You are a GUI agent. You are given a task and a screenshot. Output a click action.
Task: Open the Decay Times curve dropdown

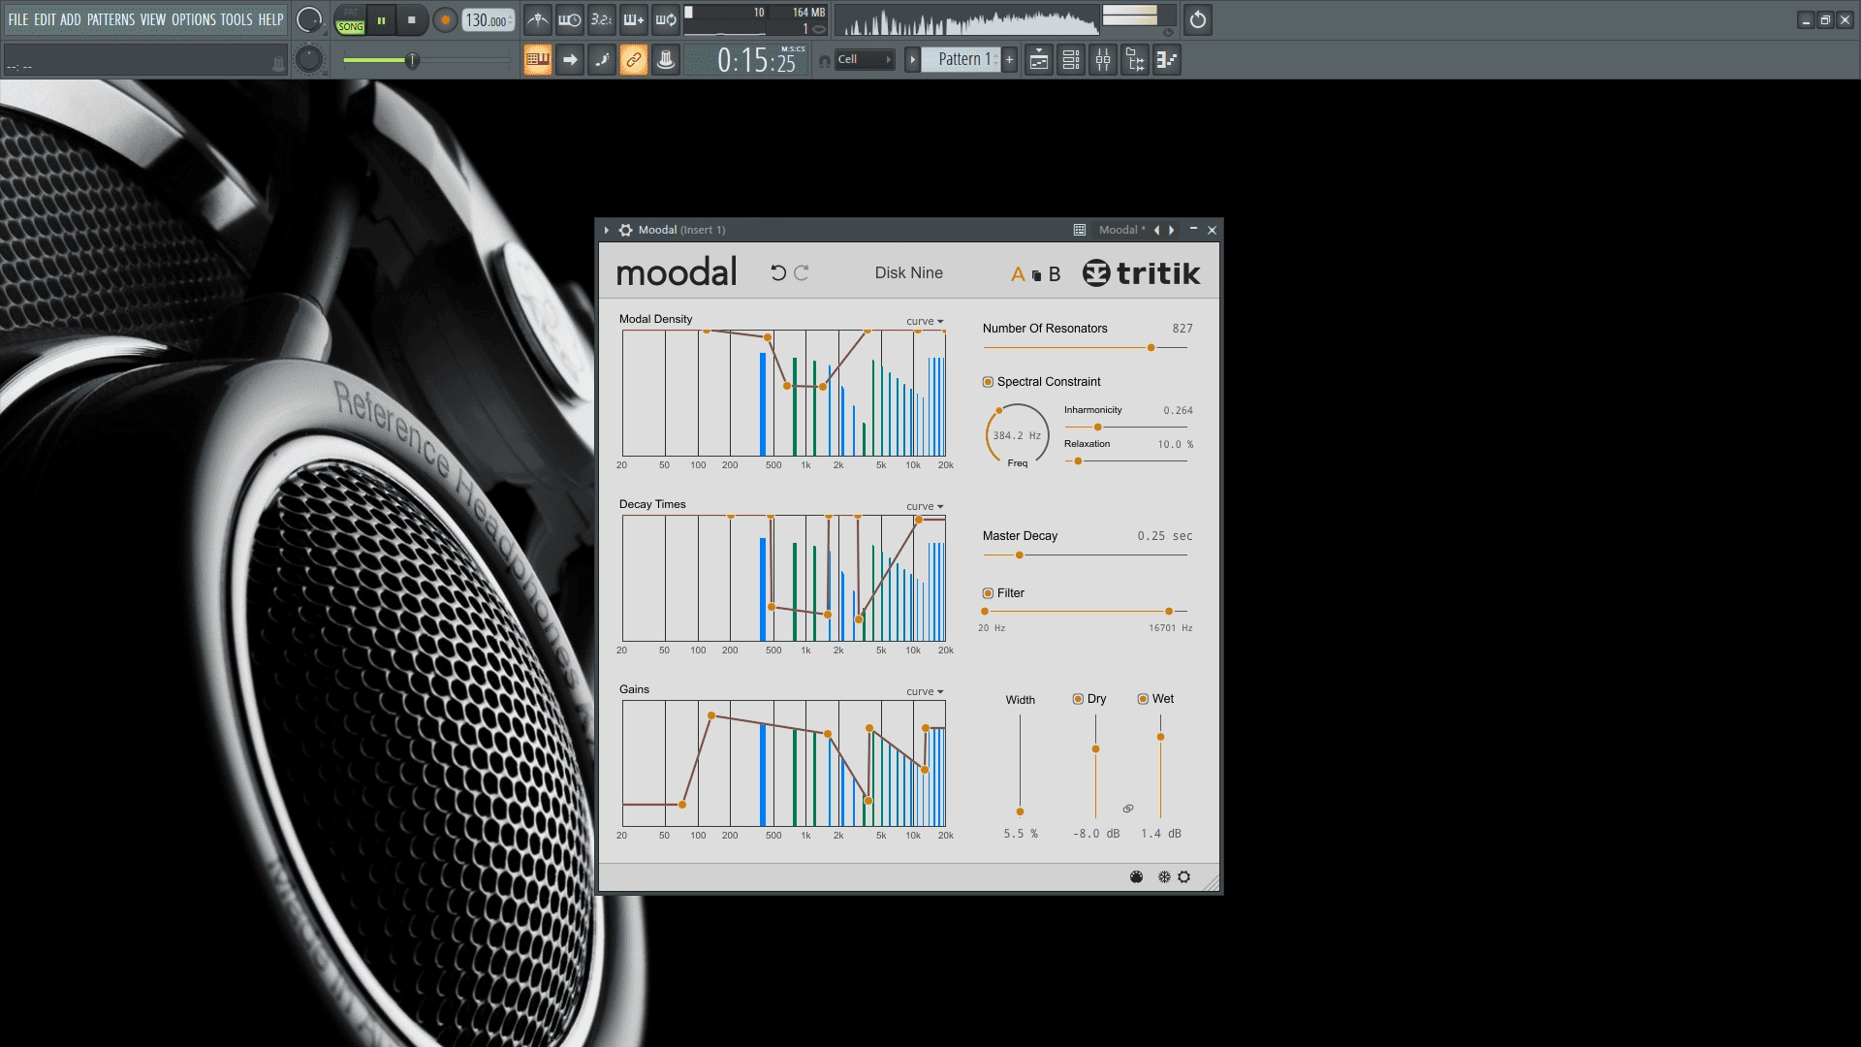tap(925, 506)
